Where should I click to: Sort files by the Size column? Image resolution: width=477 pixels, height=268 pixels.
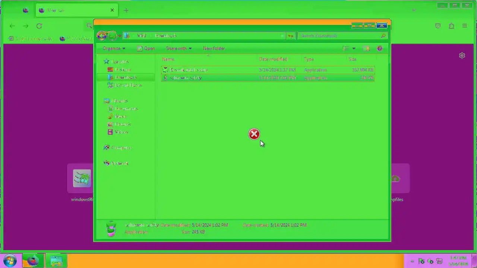point(361,59)
